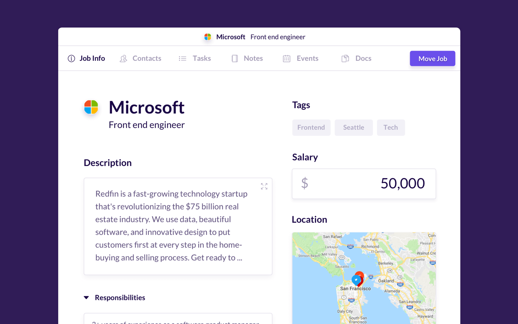
Task: Switch to the Contacts tab
Action: (140, 58)
